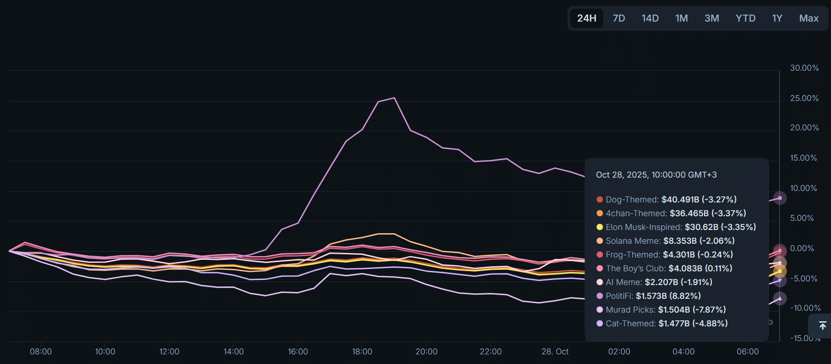Switch chart to 1Y range
The image size is (831, 364).
[777, 18]
